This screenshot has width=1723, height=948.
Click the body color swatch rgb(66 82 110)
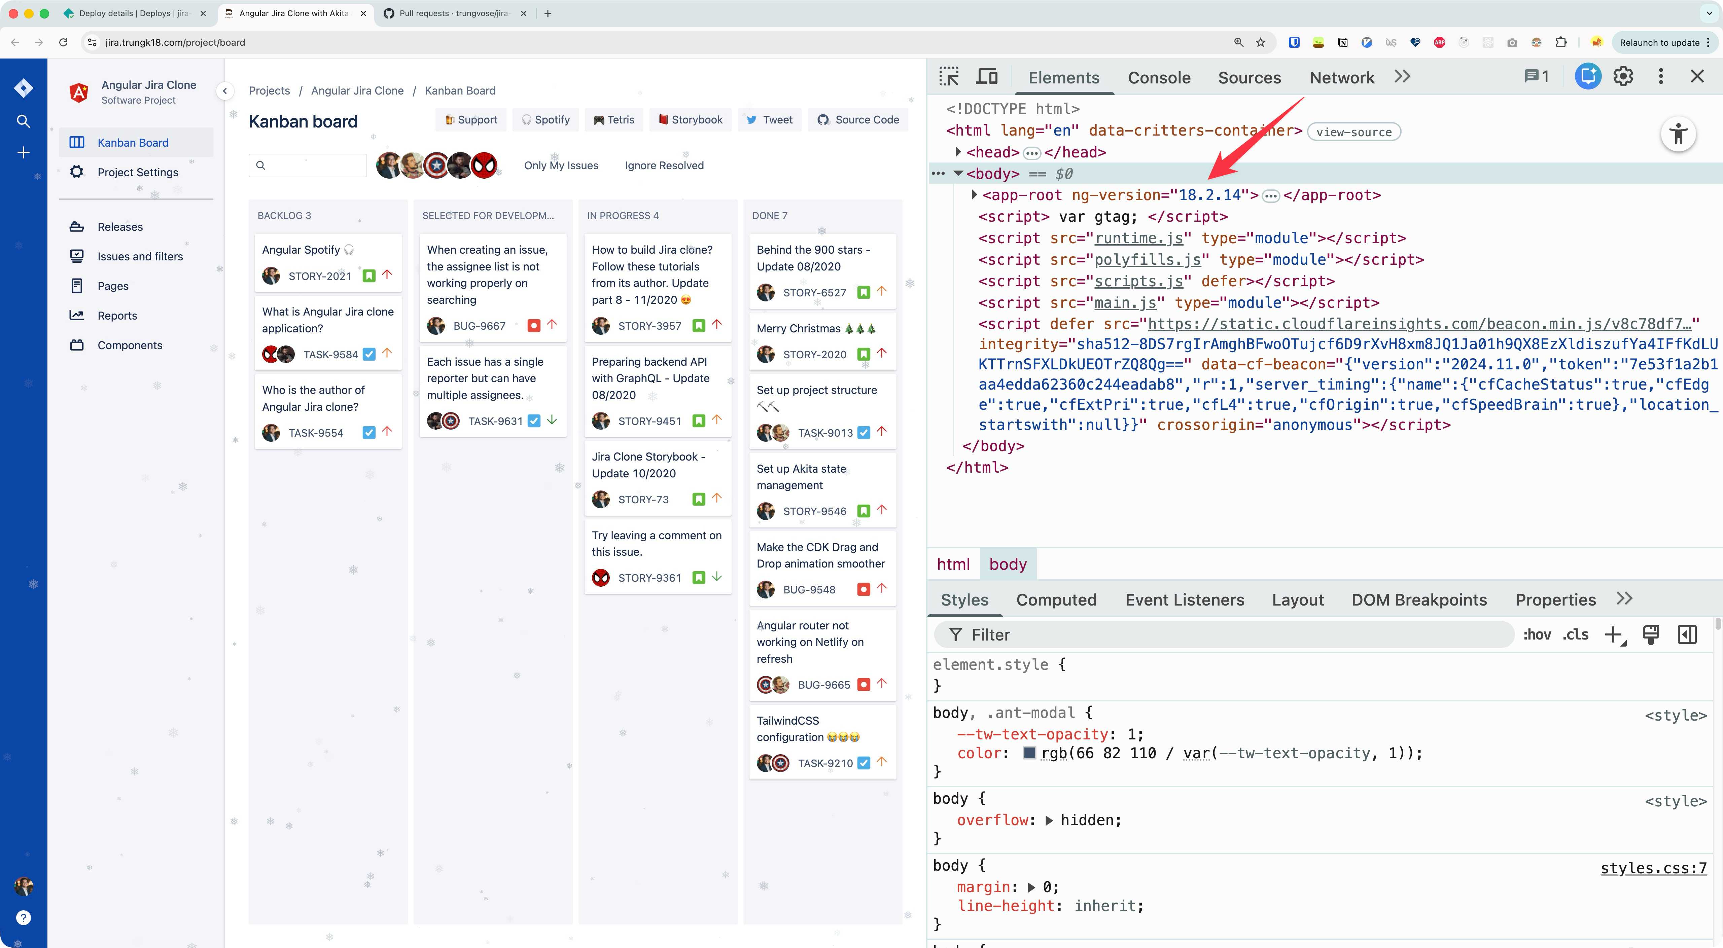pos(1029,753)
